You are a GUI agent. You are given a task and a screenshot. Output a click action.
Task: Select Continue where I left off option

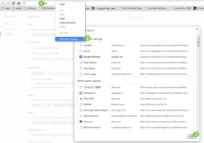[32, 53]
